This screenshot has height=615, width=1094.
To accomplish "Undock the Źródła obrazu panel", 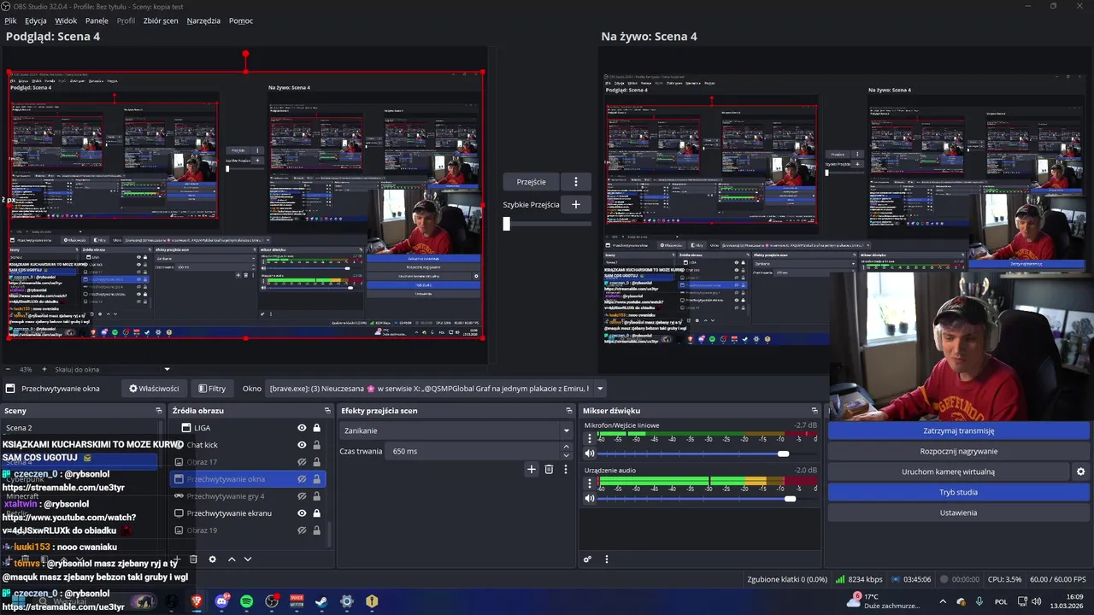I will [328, 411].
